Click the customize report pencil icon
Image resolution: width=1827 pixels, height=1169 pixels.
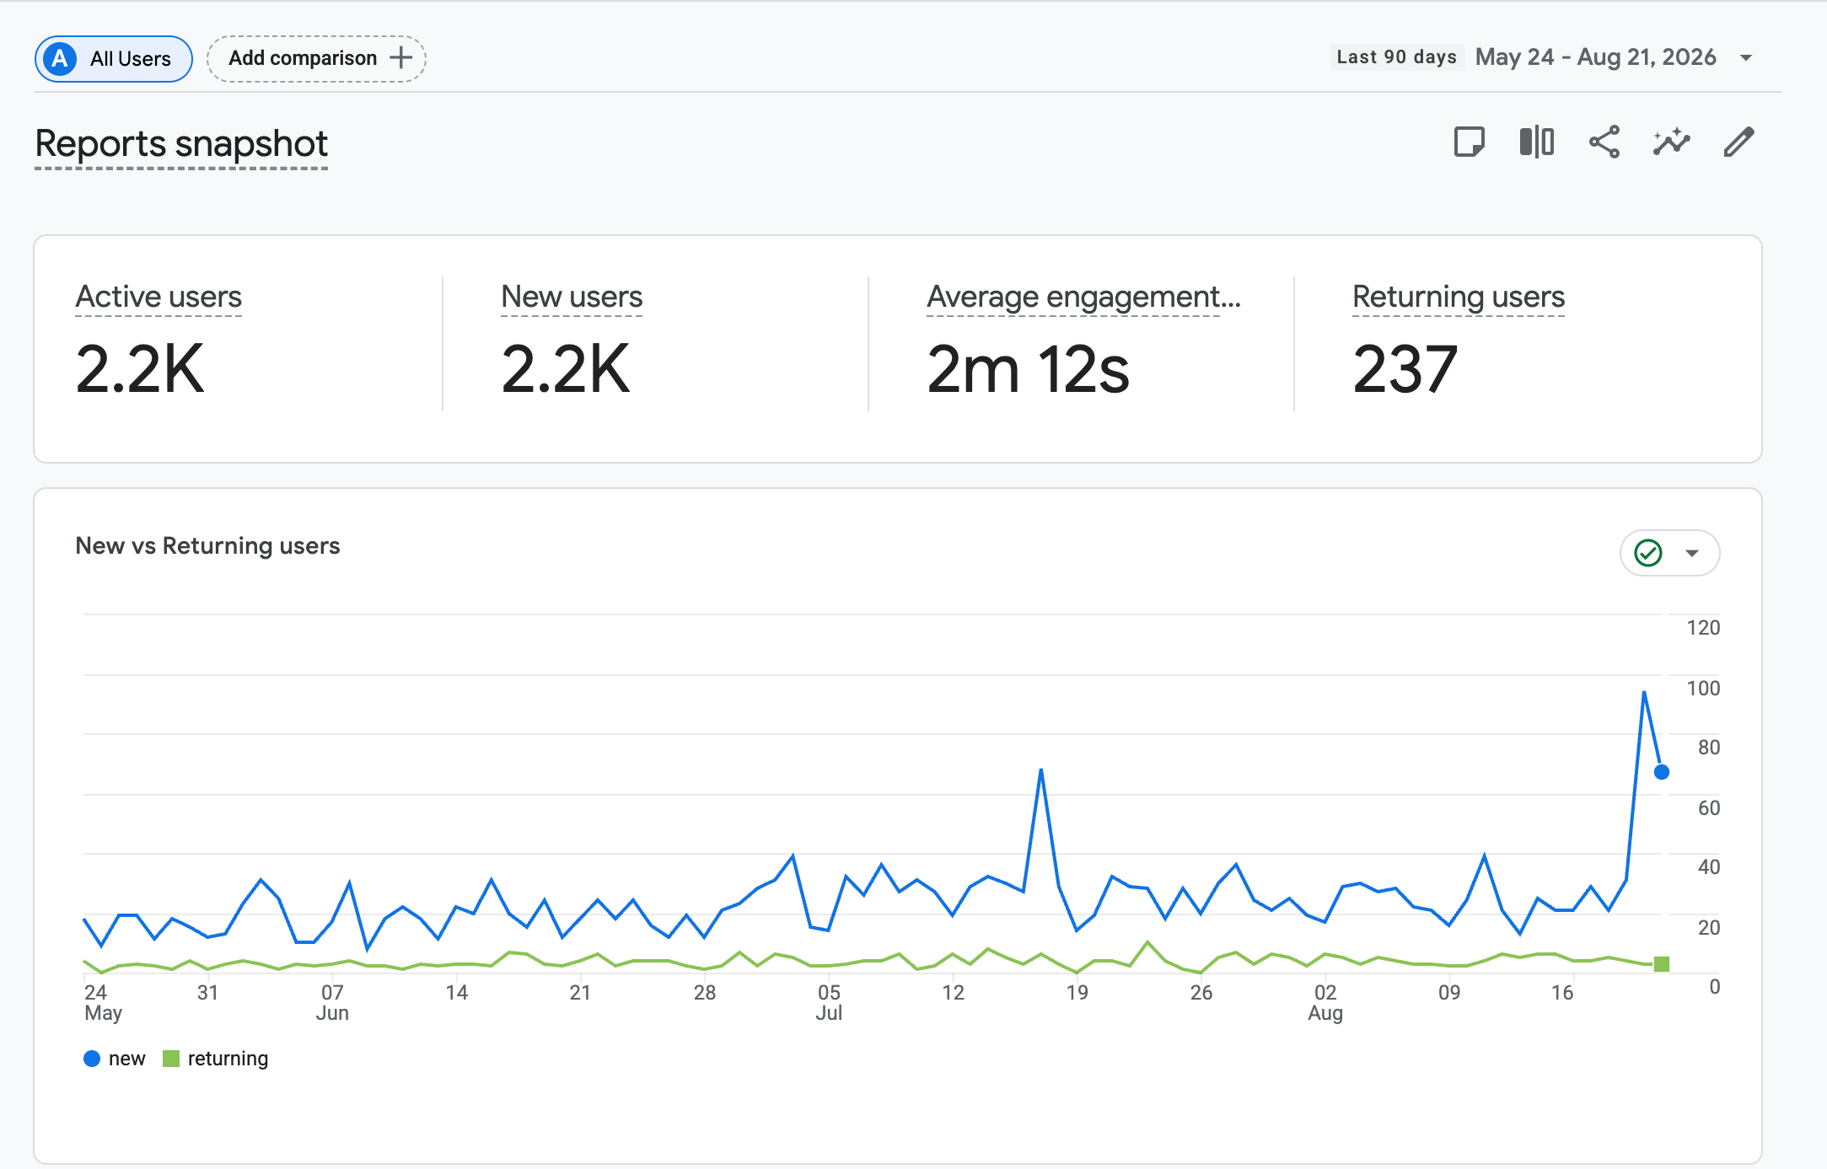coord(1738,142)
